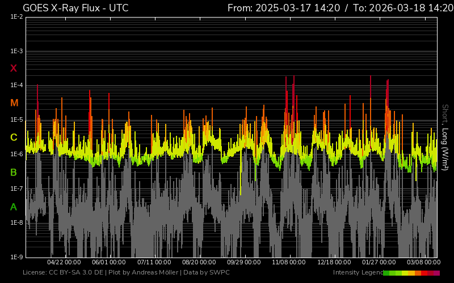The width and height of the screenshot is (454, 283).
Task: Click the 11/08 00:00 time axis marker
Action: pos(289,263)
